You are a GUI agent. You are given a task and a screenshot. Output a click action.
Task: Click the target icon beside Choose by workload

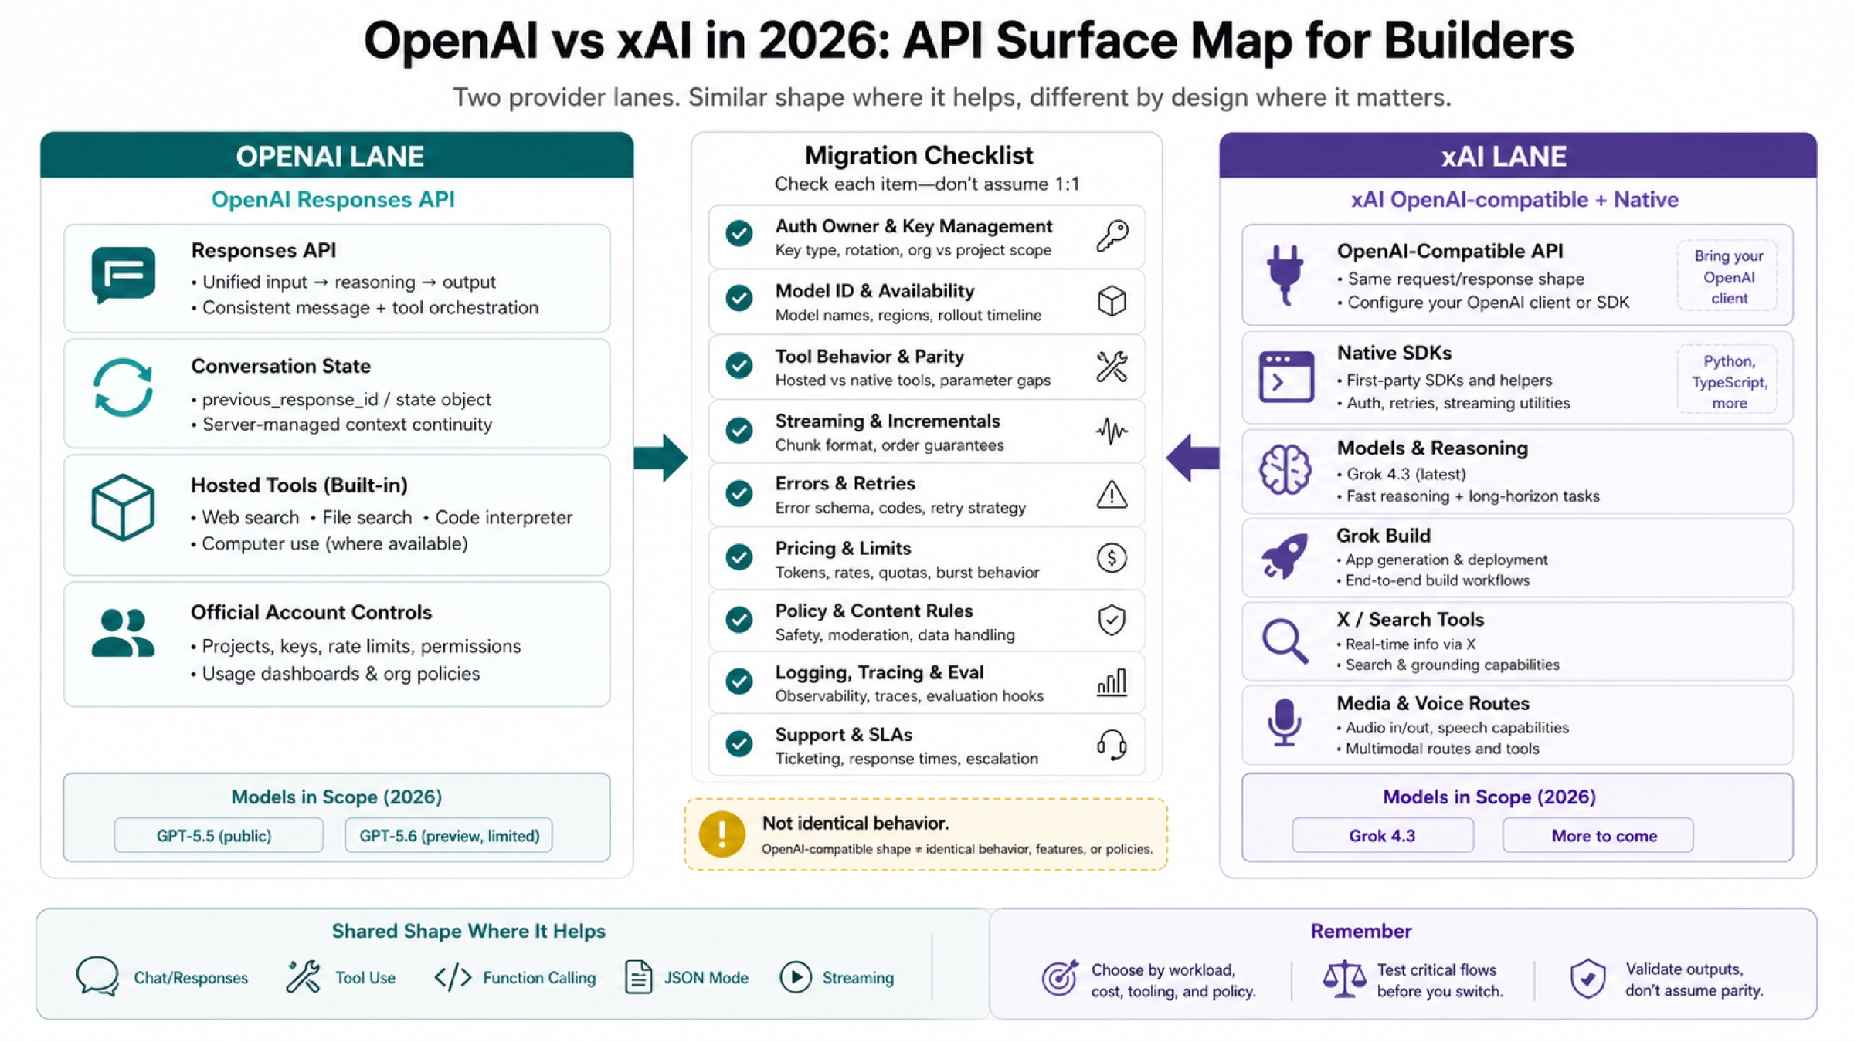(x=1059, y=978)
